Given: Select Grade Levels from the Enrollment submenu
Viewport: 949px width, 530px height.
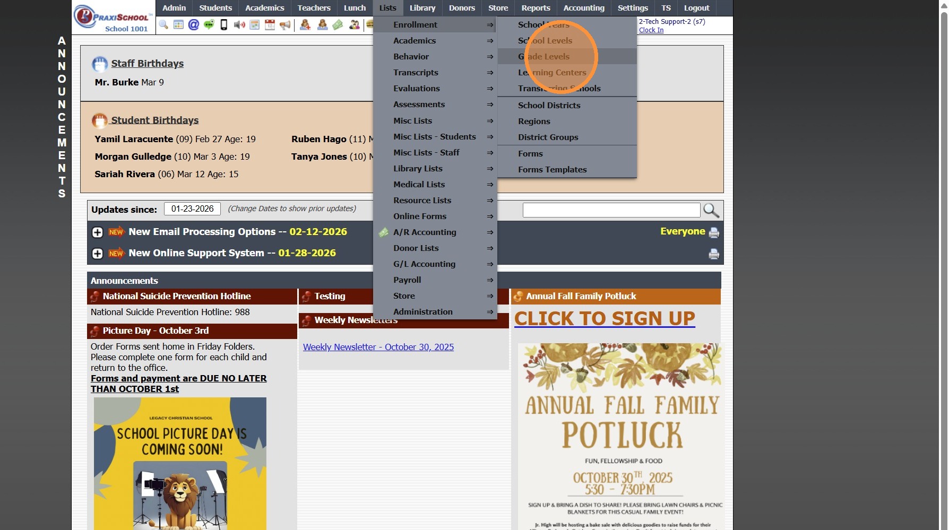Looking at the screenshot, I should click(567, 57).
